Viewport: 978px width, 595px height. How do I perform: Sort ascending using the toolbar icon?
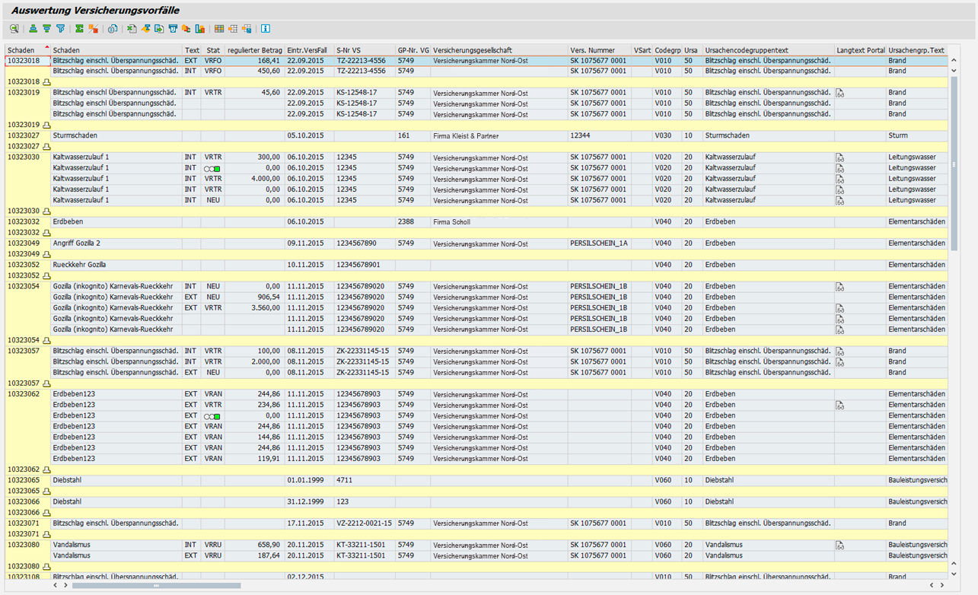coord(33,29)
